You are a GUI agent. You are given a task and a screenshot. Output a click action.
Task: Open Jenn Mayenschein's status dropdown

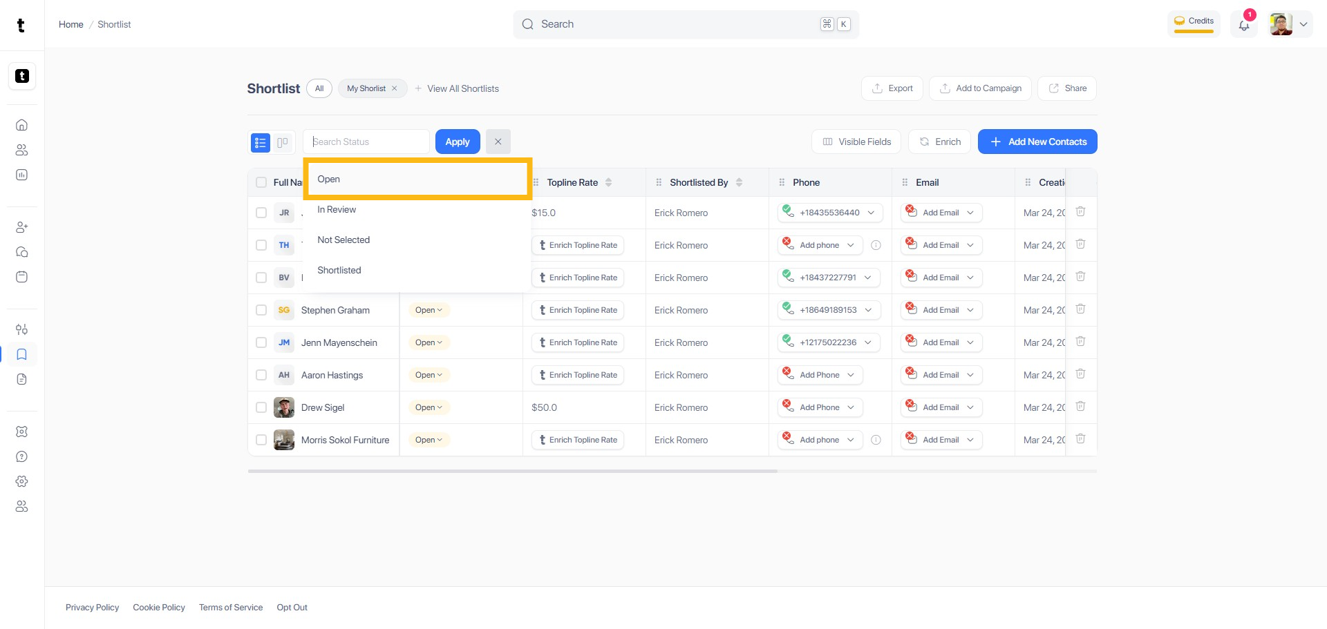(429, 342)
